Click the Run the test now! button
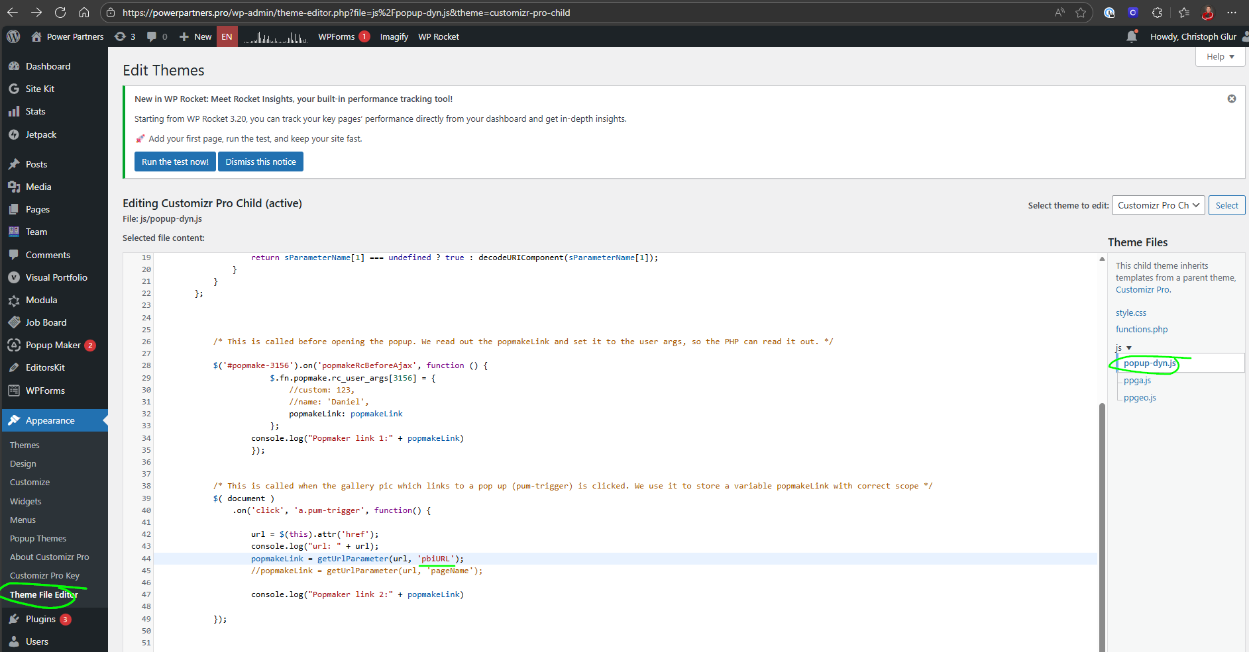Screen dimensions: 1249x652 click(175, 162)
